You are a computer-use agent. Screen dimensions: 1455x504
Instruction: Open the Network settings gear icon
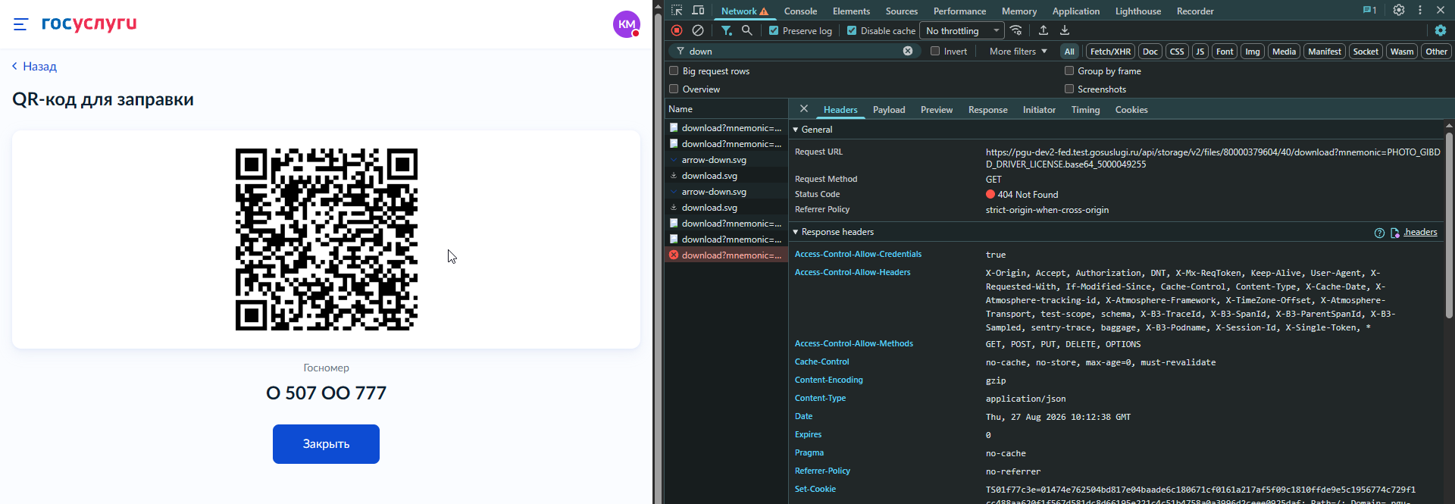(1441, 30)
